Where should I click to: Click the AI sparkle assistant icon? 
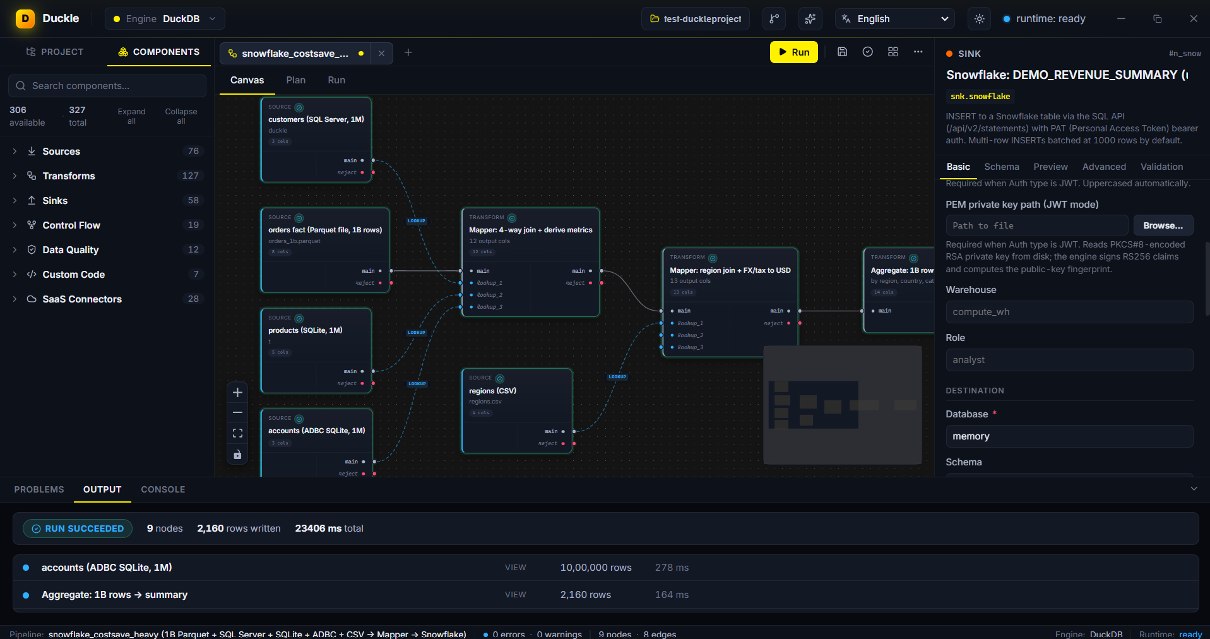(x=810, y=19)
